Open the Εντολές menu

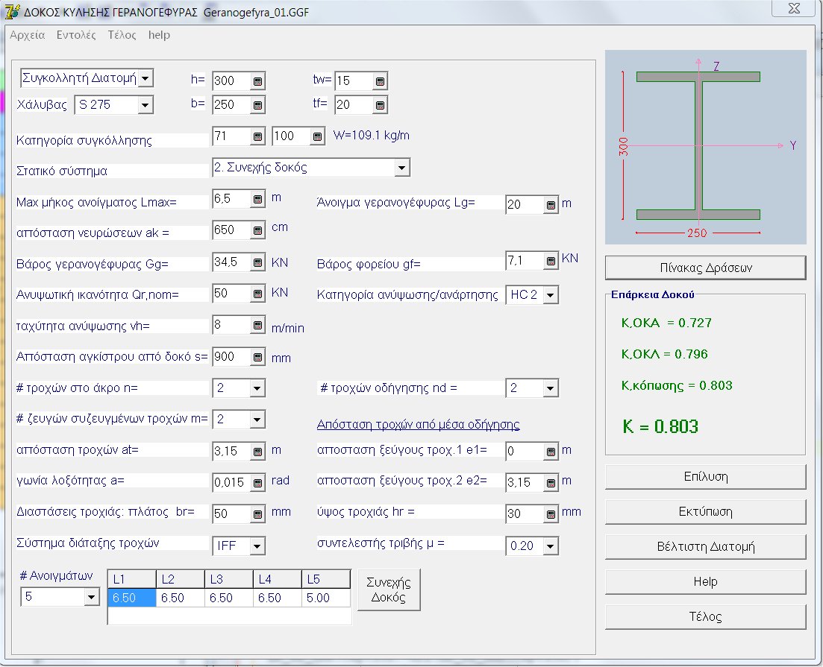coord(76,35)
